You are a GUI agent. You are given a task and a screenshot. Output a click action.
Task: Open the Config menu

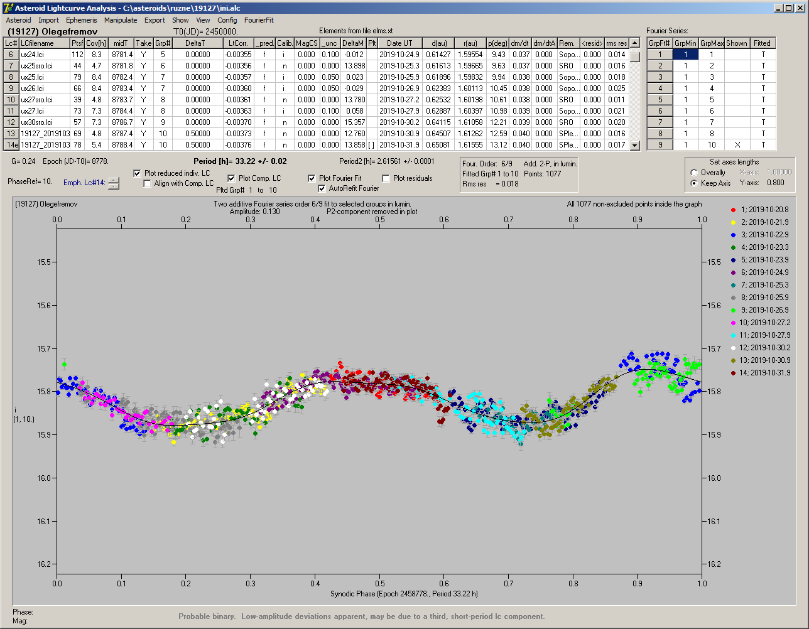(227, 20)
